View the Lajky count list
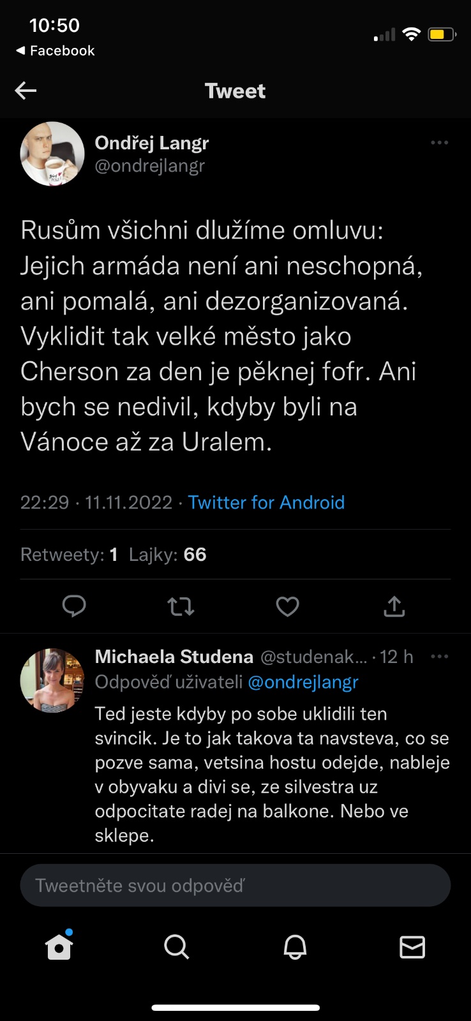This screenshot has width=471, height=1021. click(167, 555)
